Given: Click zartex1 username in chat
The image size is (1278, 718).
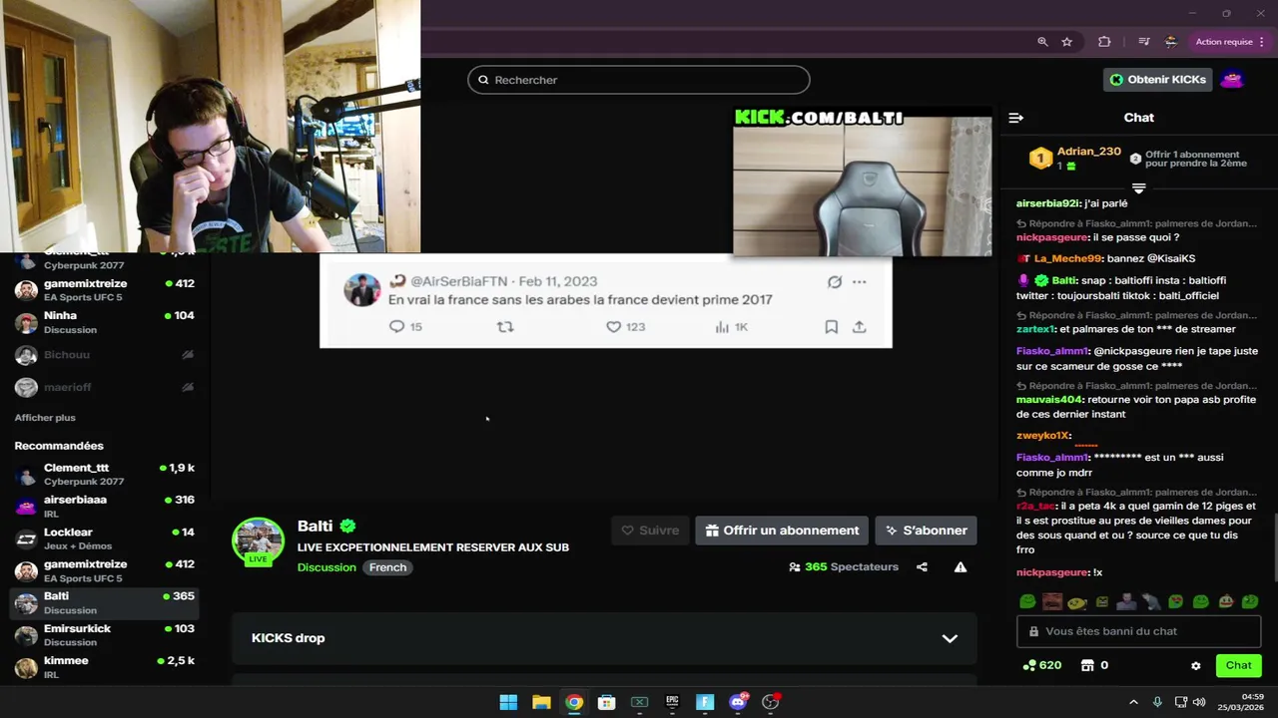Looking at the screenshot, I should point(1035,329).
